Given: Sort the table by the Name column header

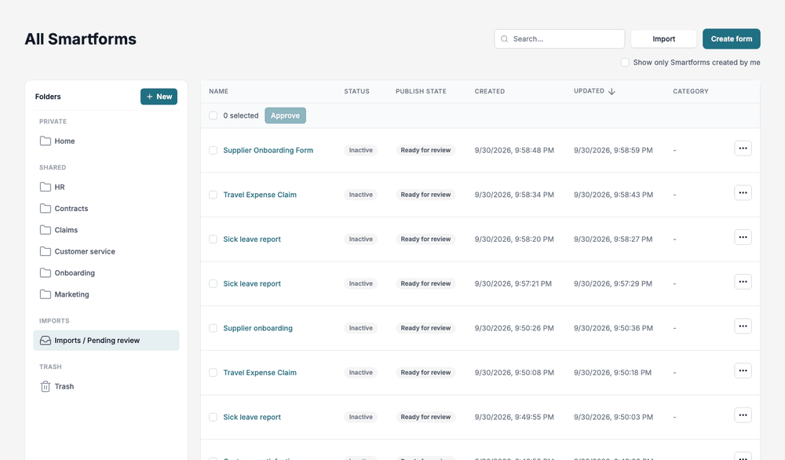Looking at the screenshot, I should 219,92.
